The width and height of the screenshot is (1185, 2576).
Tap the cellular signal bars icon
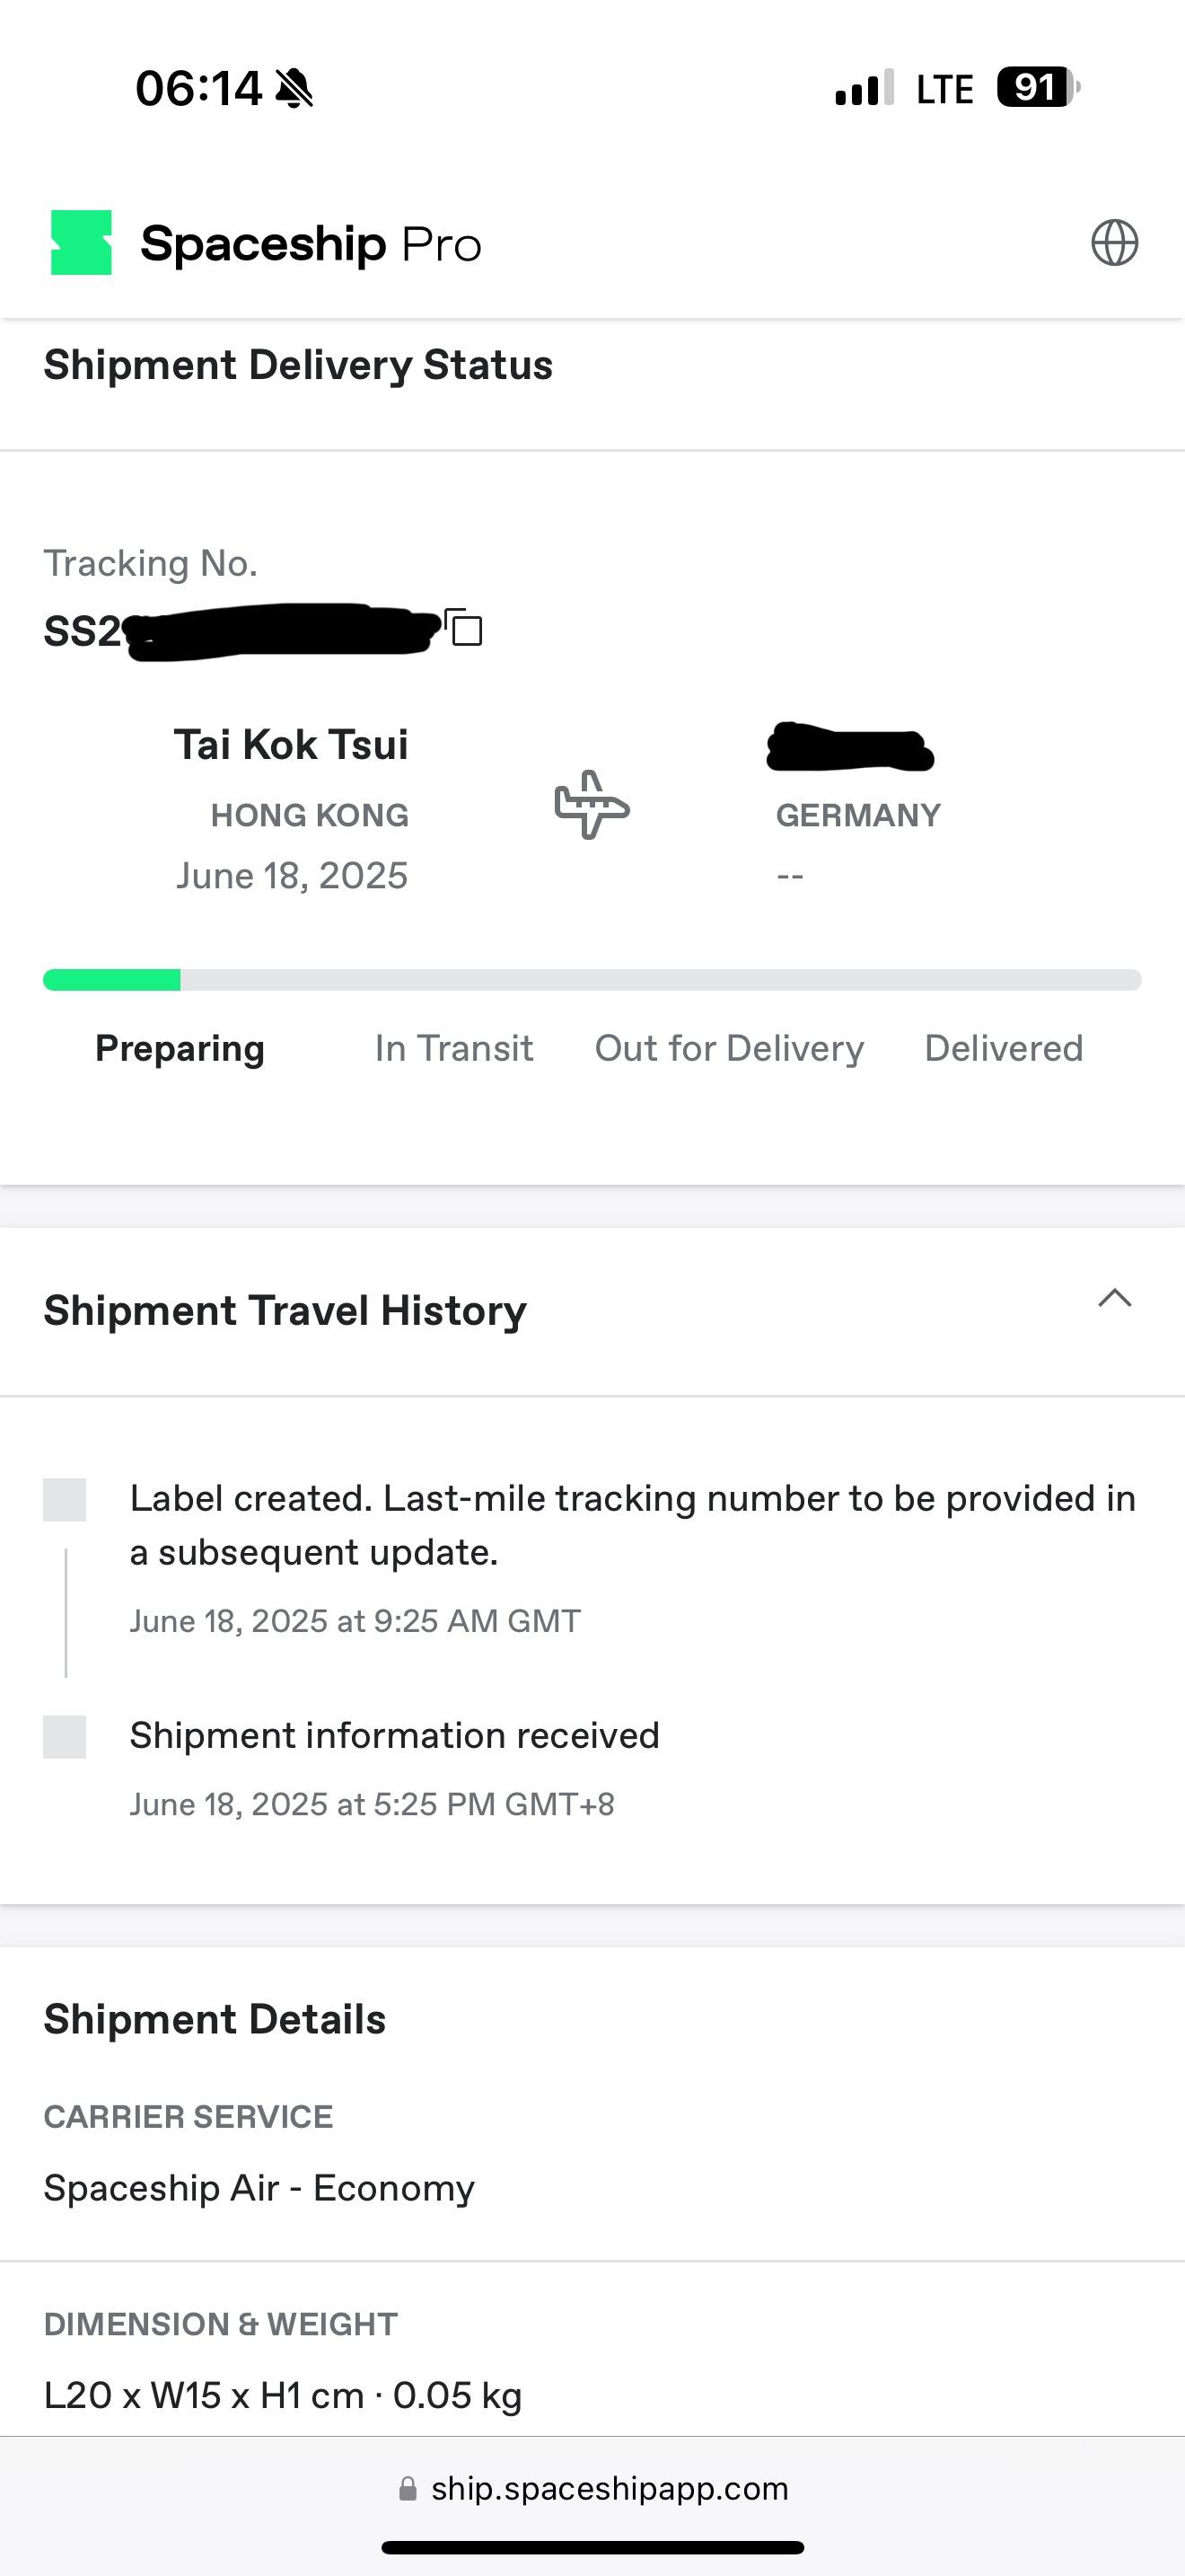coord(864,88)
